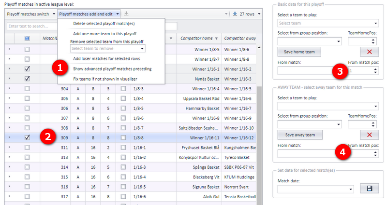Check the row checkbox for Winner 1/8-7
Image resolution: width=387 pixels, height=205 pixels.
[x=27, y=59]
